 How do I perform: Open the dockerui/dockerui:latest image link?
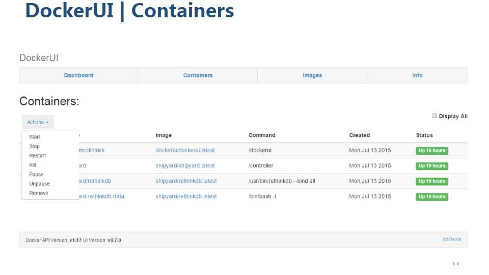[x=185, y=150]
